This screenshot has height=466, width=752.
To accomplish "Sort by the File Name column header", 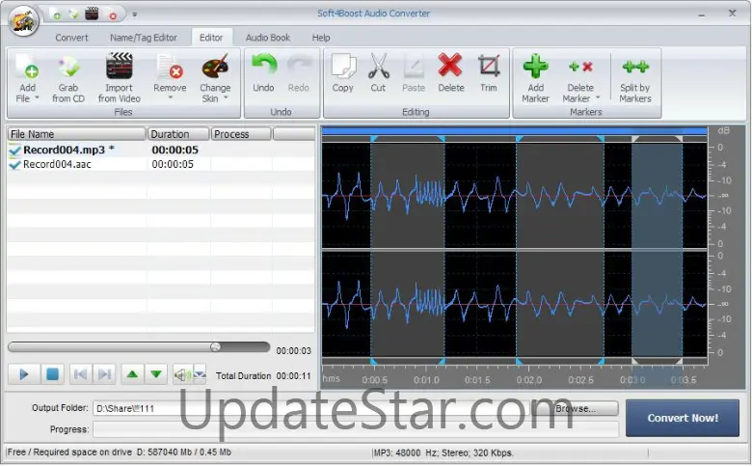I will click(76, 134).
